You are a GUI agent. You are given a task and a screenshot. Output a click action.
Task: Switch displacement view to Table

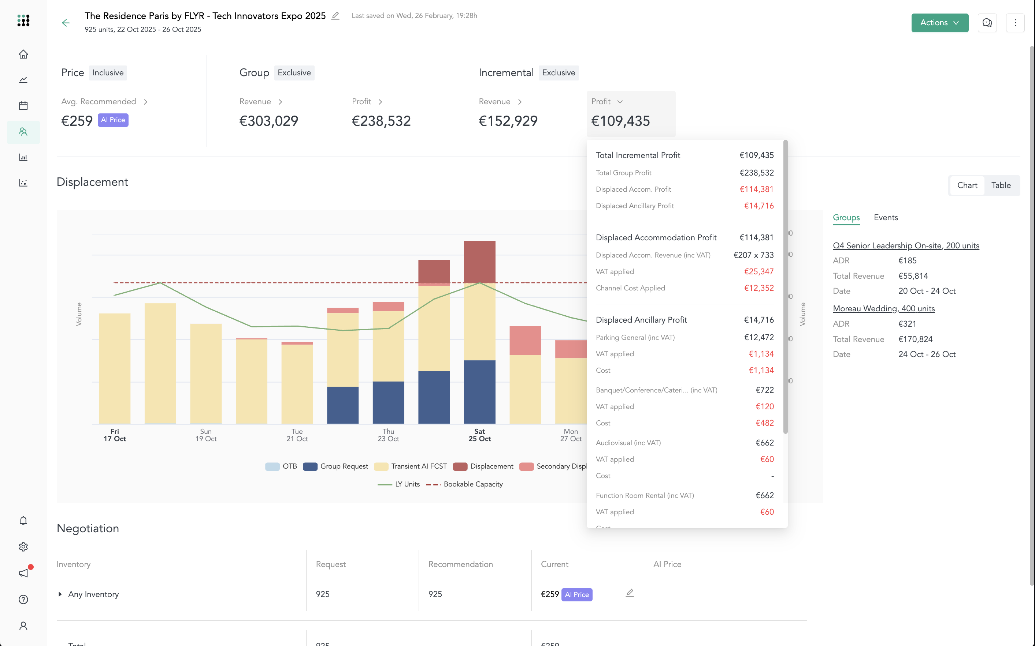pos(1001,185)
